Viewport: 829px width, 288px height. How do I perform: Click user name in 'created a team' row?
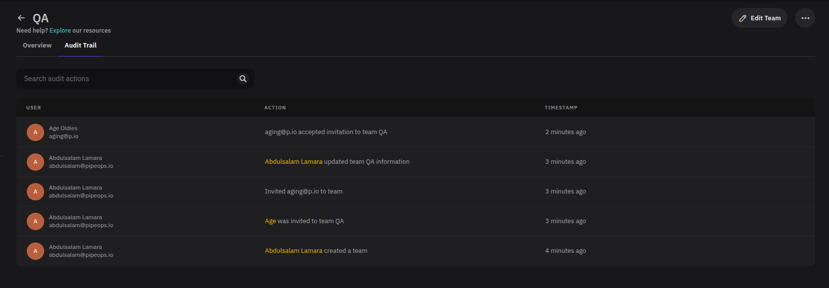(x=75, y=247)
